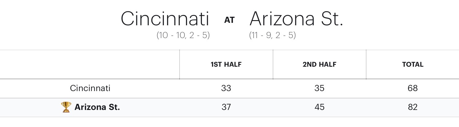The width and height of the screenshot is (459, 127).
Task: Select the 2ND HALF column header
Action: tap(319, 65)
